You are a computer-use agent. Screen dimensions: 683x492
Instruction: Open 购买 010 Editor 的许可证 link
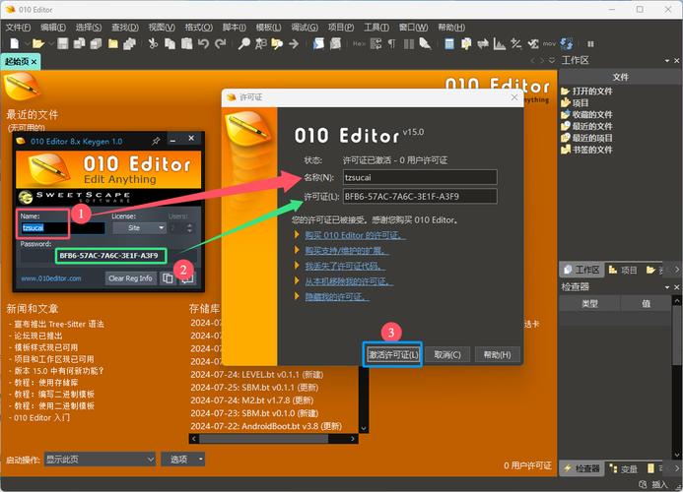pos(355,235)
